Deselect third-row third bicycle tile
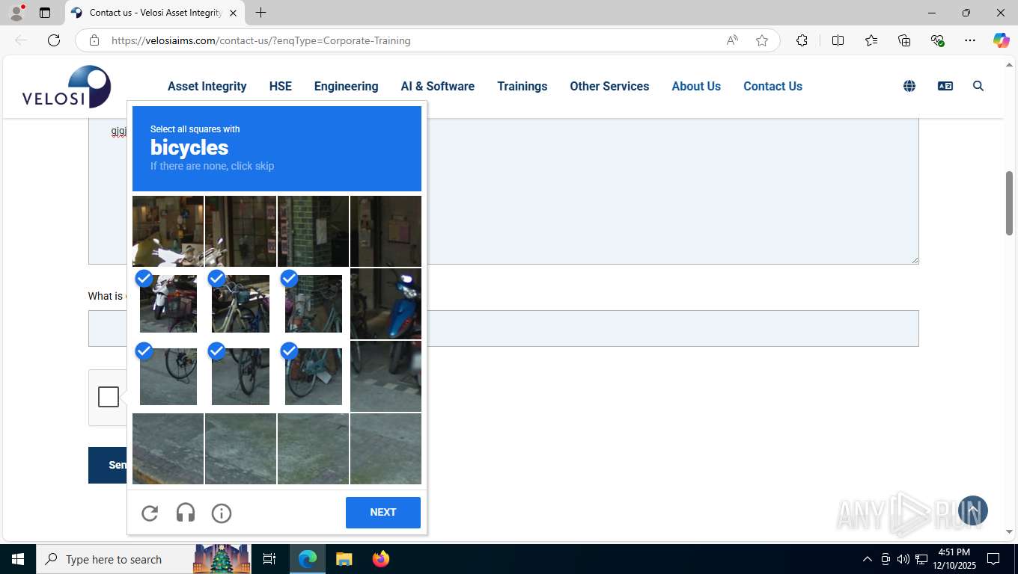This screenshot has width=1018, height=574. click(x=313, y=376)
